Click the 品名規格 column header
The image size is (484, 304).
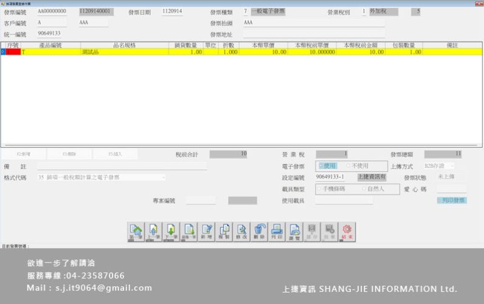[125, 46]
